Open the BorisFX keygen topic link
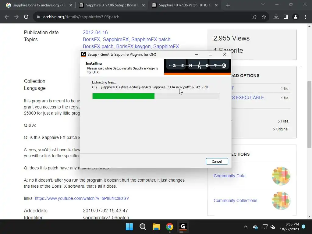Viewport: 312px width, 234px height. [133, 46]
